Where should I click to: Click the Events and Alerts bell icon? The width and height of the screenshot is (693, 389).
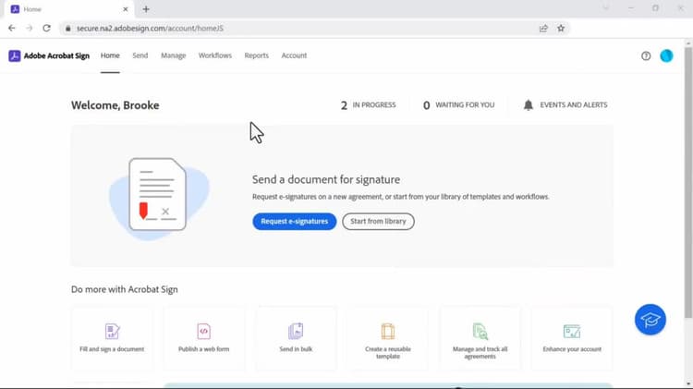tap(529, 105)
